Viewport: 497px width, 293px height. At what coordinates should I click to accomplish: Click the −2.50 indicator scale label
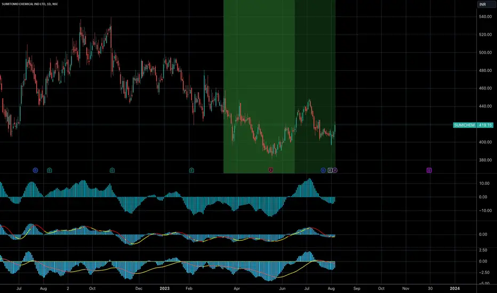[x=483, y=272]
